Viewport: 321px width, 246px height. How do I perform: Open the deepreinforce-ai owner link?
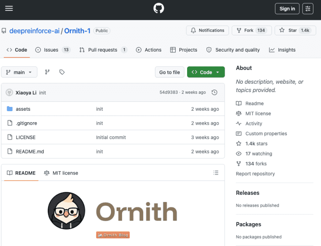[x=34, y=31]
